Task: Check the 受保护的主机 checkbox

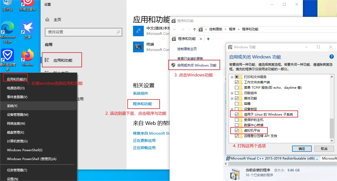Action: click(x=237, y=120)
